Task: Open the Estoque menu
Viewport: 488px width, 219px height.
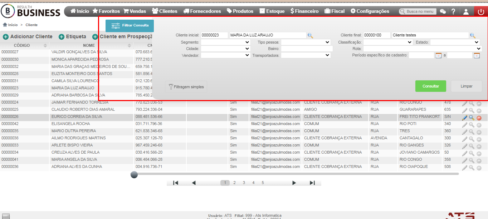Action: 272,11
